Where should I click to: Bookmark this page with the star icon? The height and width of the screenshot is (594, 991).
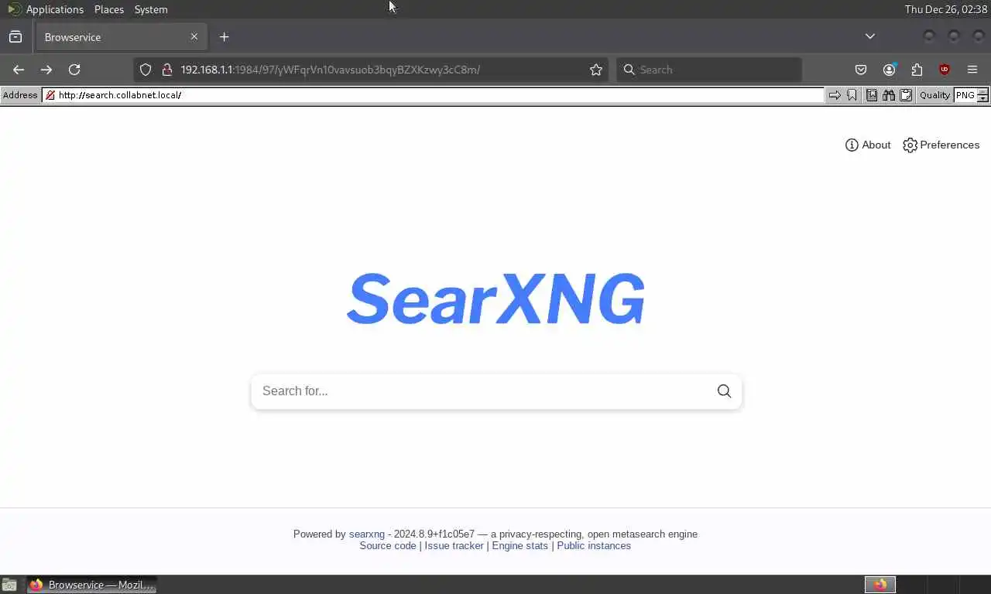596,70
